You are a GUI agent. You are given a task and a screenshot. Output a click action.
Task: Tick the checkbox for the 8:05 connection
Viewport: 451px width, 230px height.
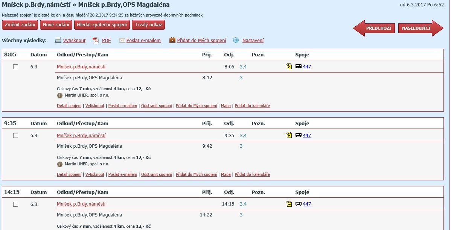[x=15, y=67]
